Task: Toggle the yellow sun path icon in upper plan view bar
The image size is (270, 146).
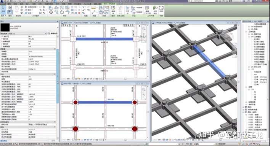Action: [79, 79]
